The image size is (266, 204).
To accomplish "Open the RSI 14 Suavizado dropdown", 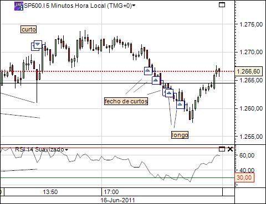I will click(x=66, y=150).
